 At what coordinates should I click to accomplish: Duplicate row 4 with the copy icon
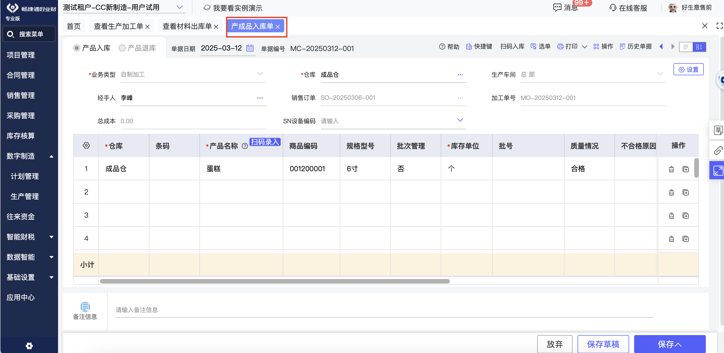(x=686, y=239)
